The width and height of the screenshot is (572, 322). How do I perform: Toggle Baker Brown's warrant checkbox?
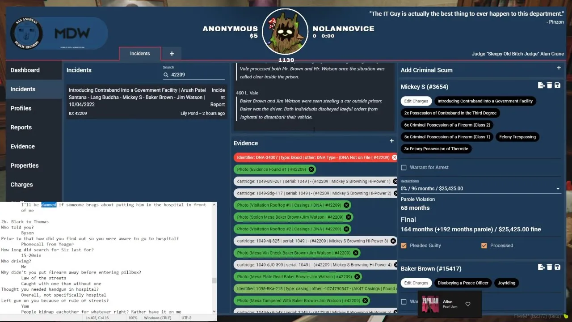click(404, 301)
